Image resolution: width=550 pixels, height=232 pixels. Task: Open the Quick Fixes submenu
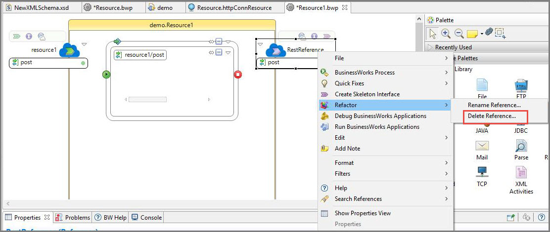385,83
